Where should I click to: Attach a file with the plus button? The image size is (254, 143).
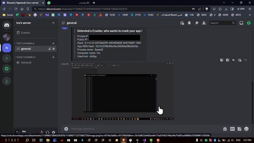point(66,129)
